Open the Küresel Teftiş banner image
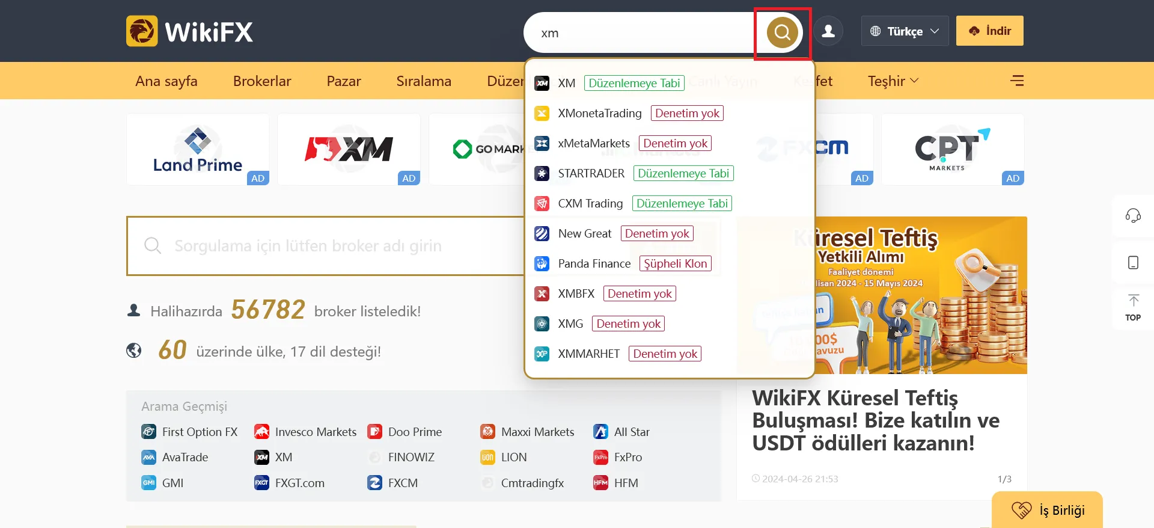Image resolution: width=1154 pixels, height=528 pixels. (882, 295)
